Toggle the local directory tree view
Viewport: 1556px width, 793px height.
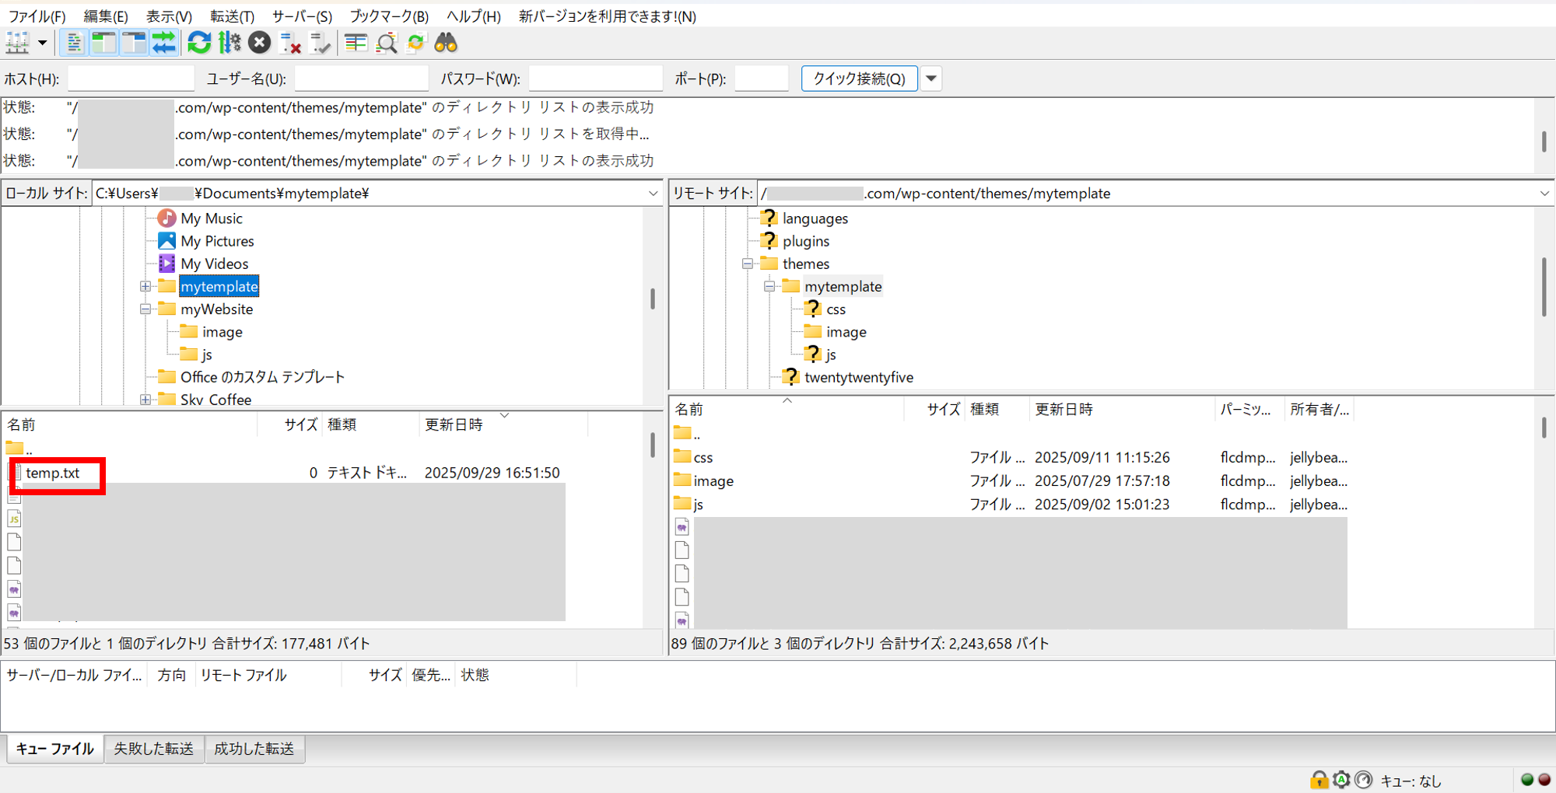(x=103, y=44)
